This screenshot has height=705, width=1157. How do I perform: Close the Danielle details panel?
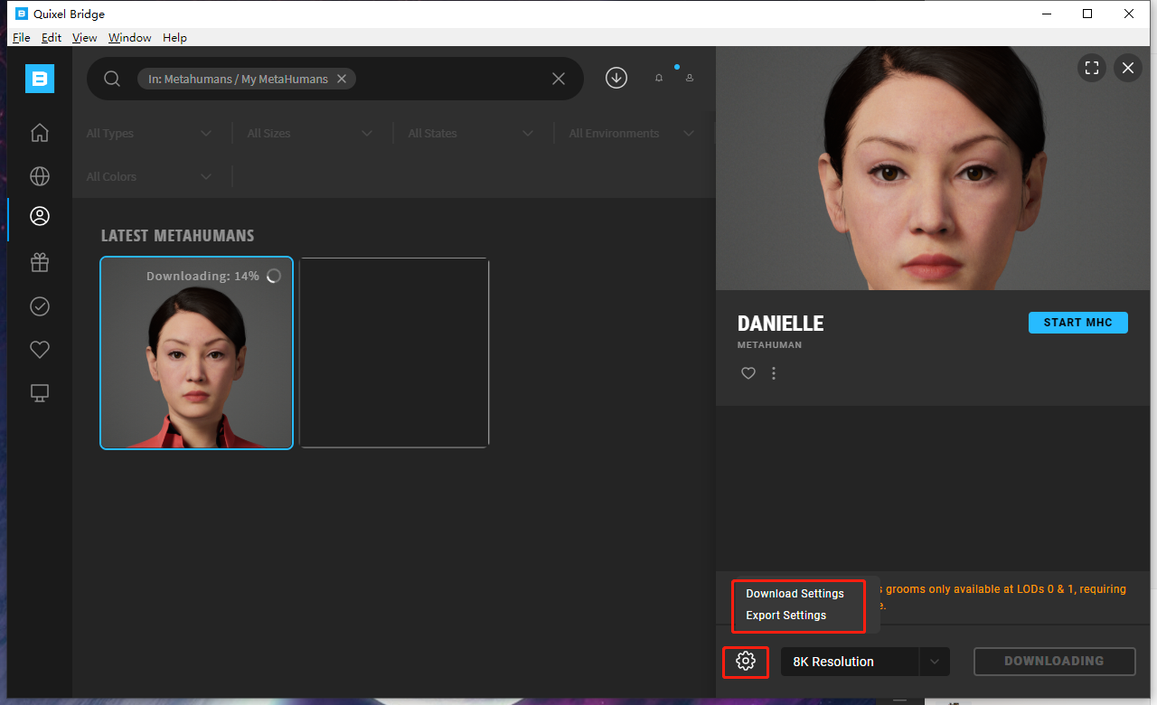pos(1128,68)
